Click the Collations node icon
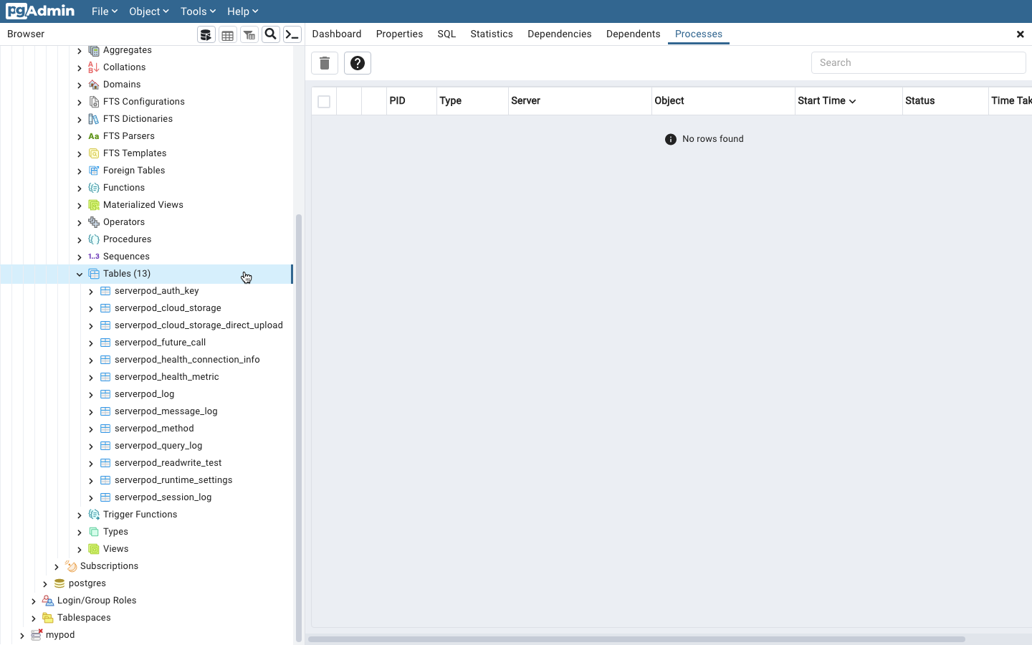Viewport: 1032px width, 645px height. pyautogui.click(x=94, y=67)
